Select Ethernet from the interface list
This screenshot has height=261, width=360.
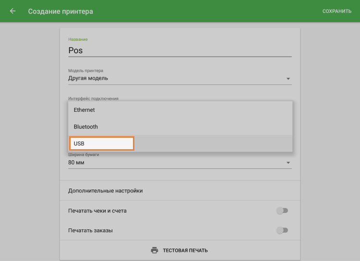pos(84,110)
